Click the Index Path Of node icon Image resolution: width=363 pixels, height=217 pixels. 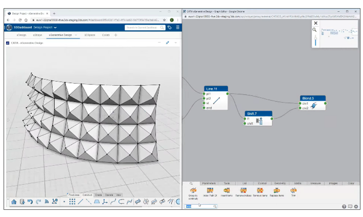[x=210, y=190]
